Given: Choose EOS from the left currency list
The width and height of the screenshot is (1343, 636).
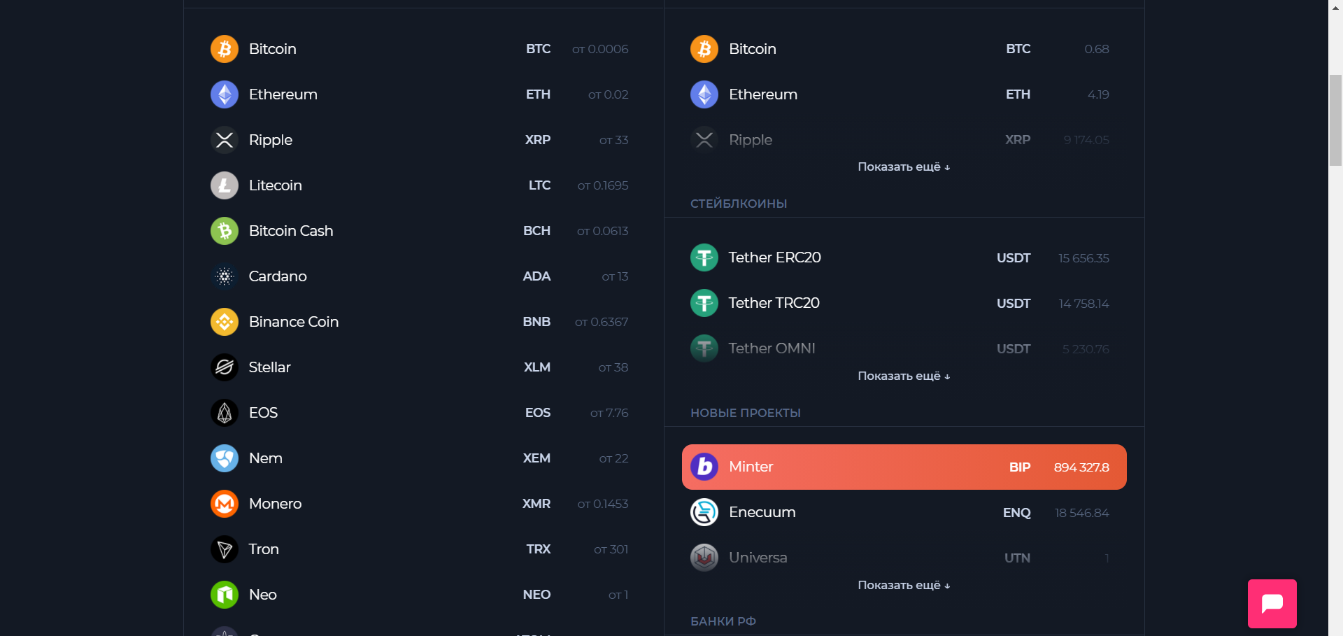Looking at the screenshot, I should [x=264, y=413].
